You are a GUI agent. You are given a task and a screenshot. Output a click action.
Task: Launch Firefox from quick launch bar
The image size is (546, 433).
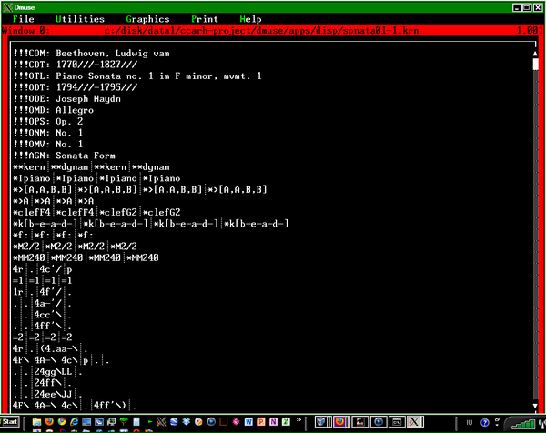[x=49, y=422]
